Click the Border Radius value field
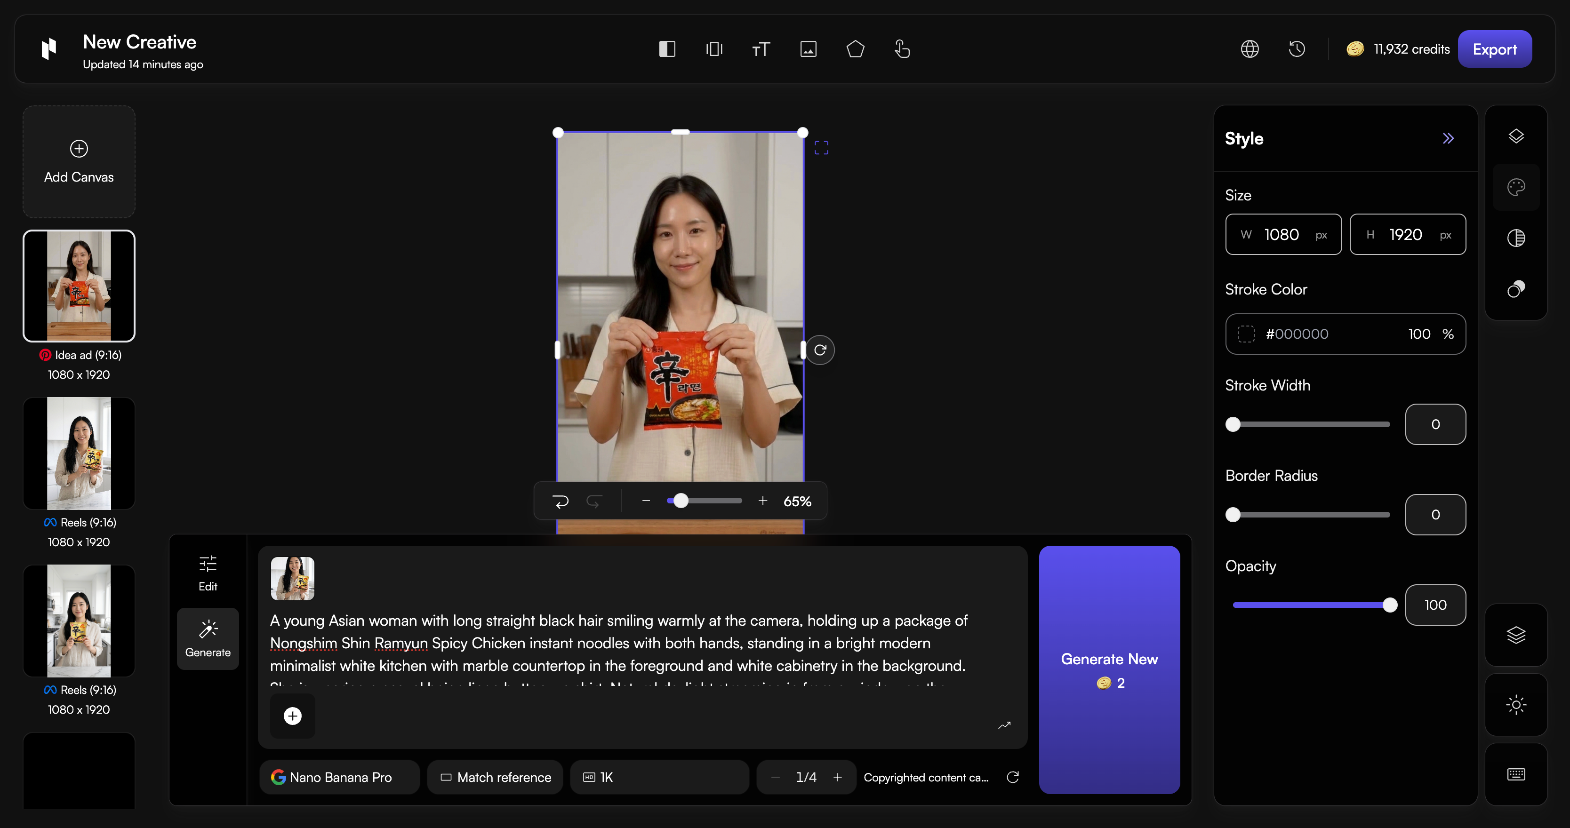Screen dimensions: 1570x828 coord(1435,514)
